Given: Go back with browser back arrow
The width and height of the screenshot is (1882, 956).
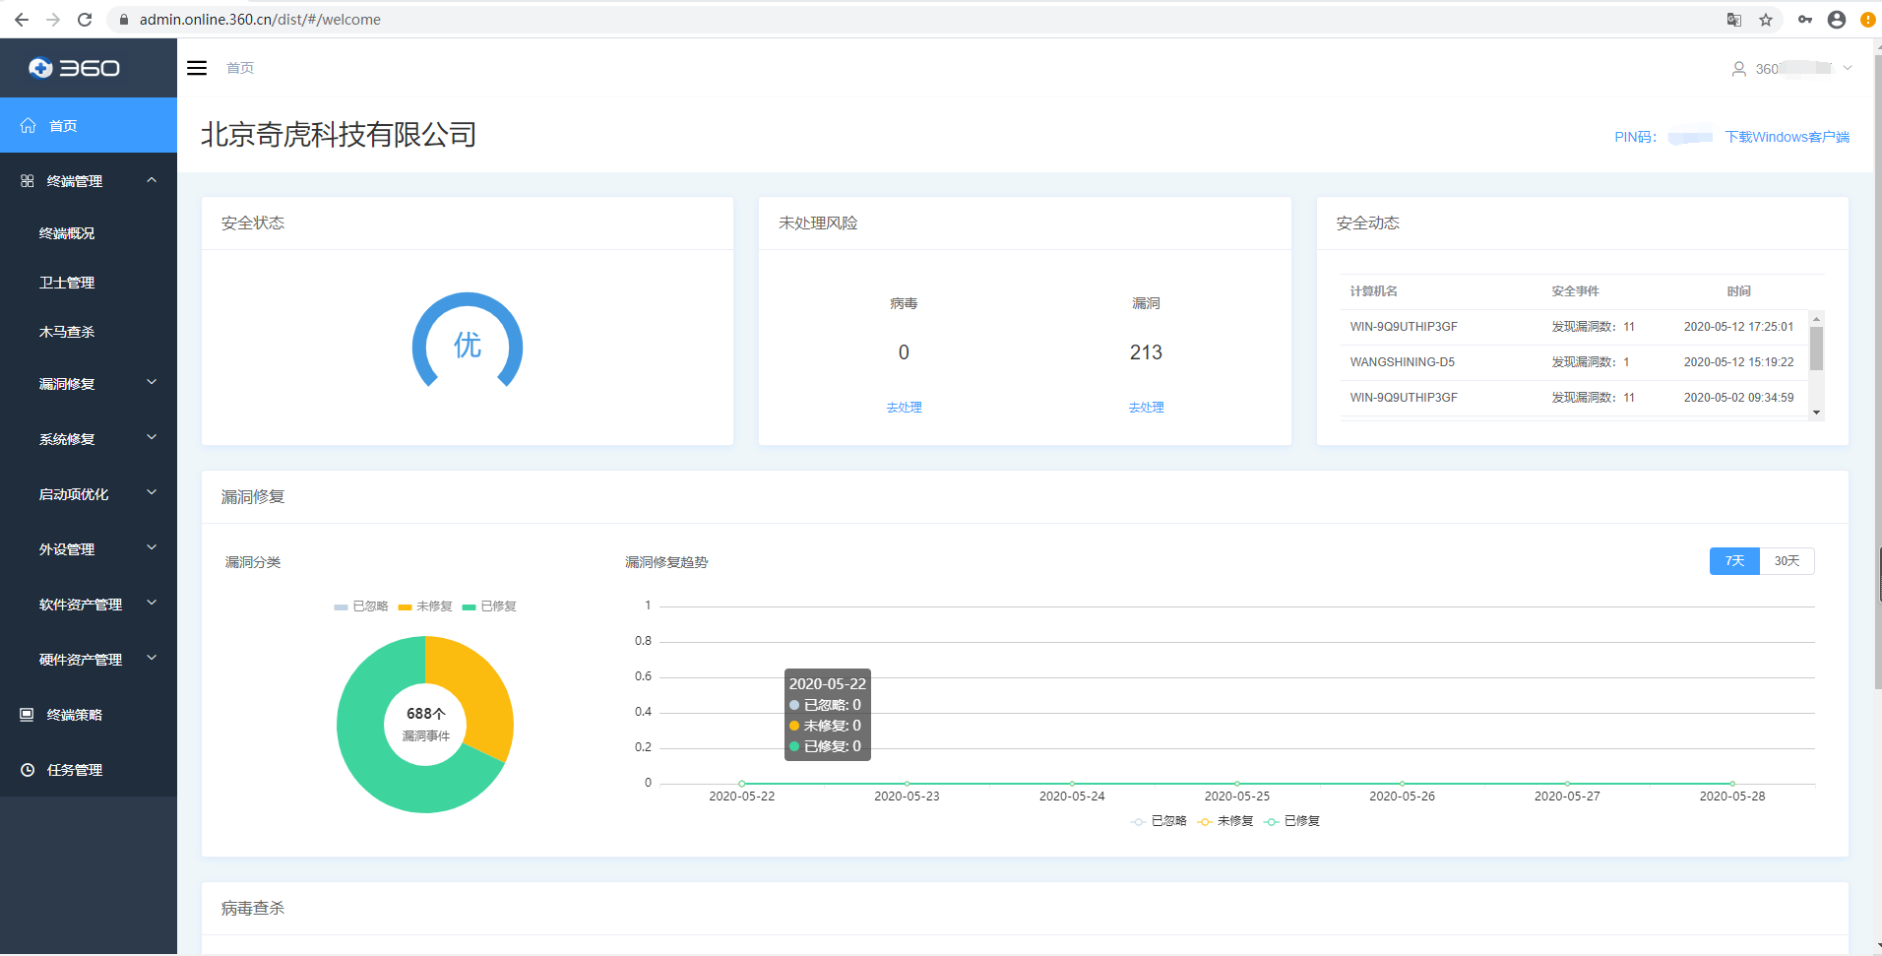Looking at the screenshot, I should click(x=22, y=20).
